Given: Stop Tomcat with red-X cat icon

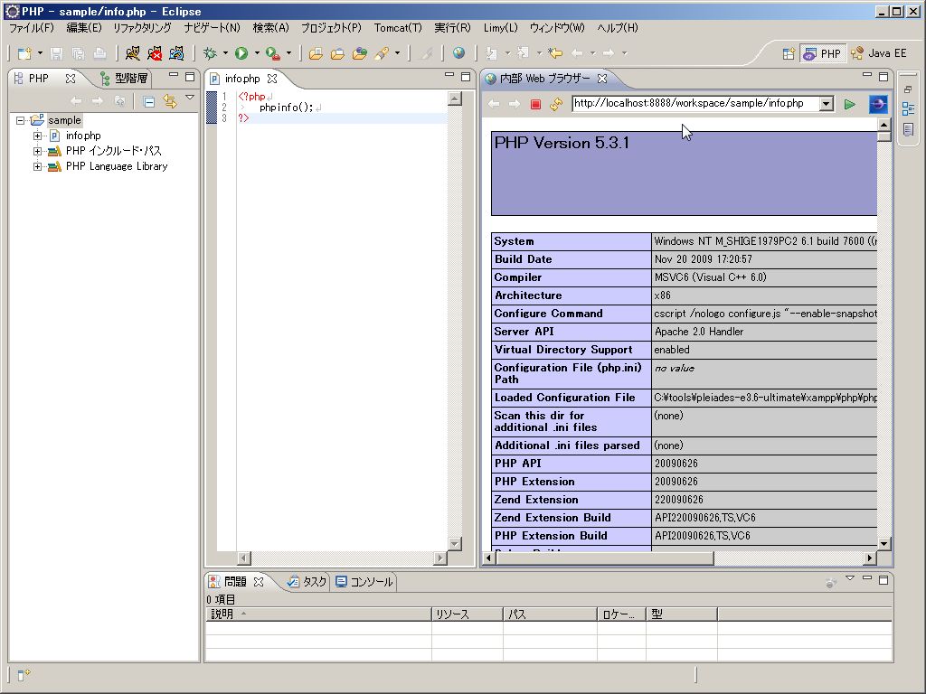Looking at the screenshot, I should (x=155, y=53).
